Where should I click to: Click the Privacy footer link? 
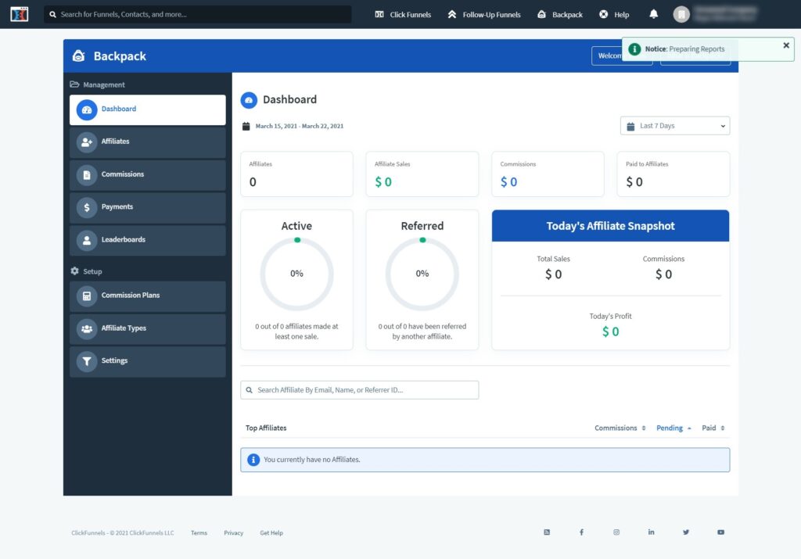click(x=233, y=532)
